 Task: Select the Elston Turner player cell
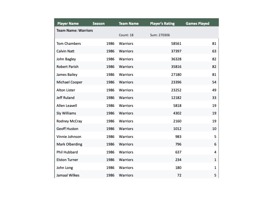67,160
